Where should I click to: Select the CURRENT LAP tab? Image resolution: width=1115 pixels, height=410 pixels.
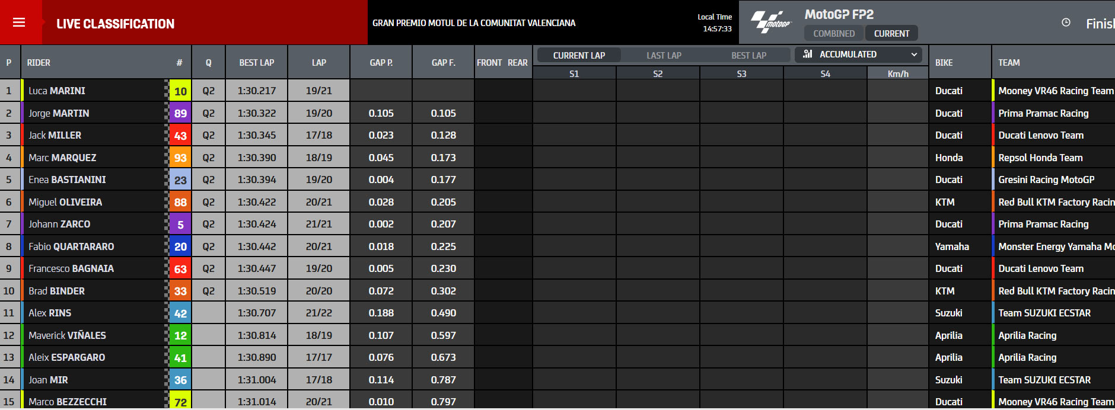coord(579,55)
